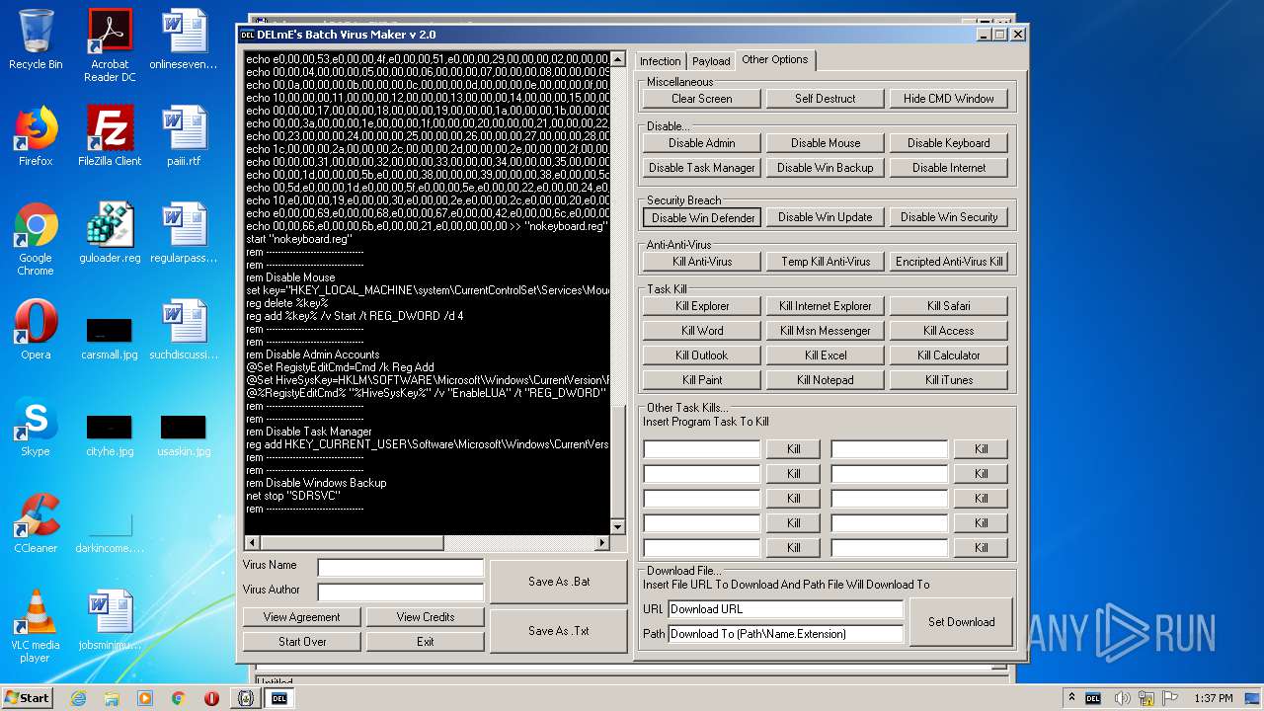Click Save As .Bat button
Screen dimensions: 1264x711
pos(558,582)
